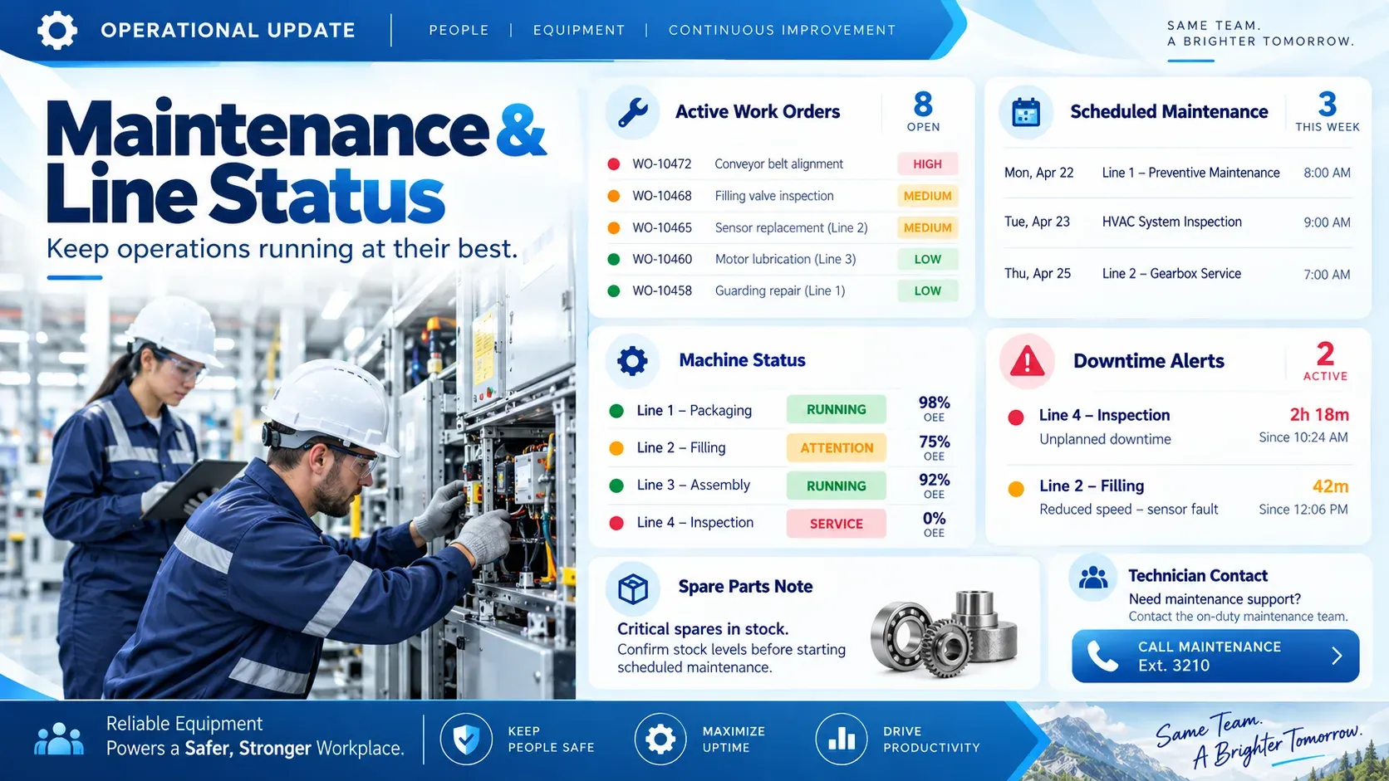The image size is (1389, 781).
Task: Click the gear icon for Maximize Uptime
Action: [x=660, y=739]
